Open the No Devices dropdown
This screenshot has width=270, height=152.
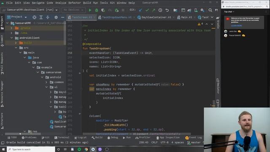[73, 10]
